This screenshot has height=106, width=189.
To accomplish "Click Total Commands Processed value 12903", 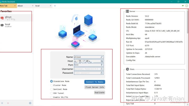I will point(157,78).
